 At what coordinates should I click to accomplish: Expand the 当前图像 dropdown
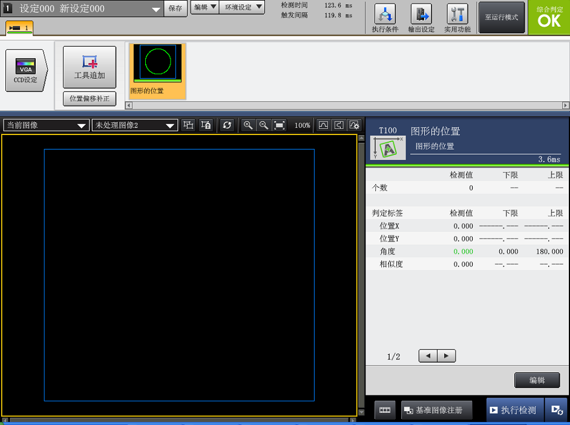pyautogui.click(x=46, y=125)
